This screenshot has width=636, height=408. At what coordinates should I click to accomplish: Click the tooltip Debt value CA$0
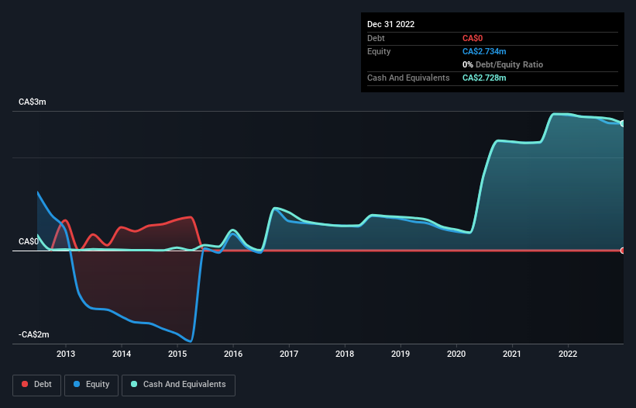473,38
